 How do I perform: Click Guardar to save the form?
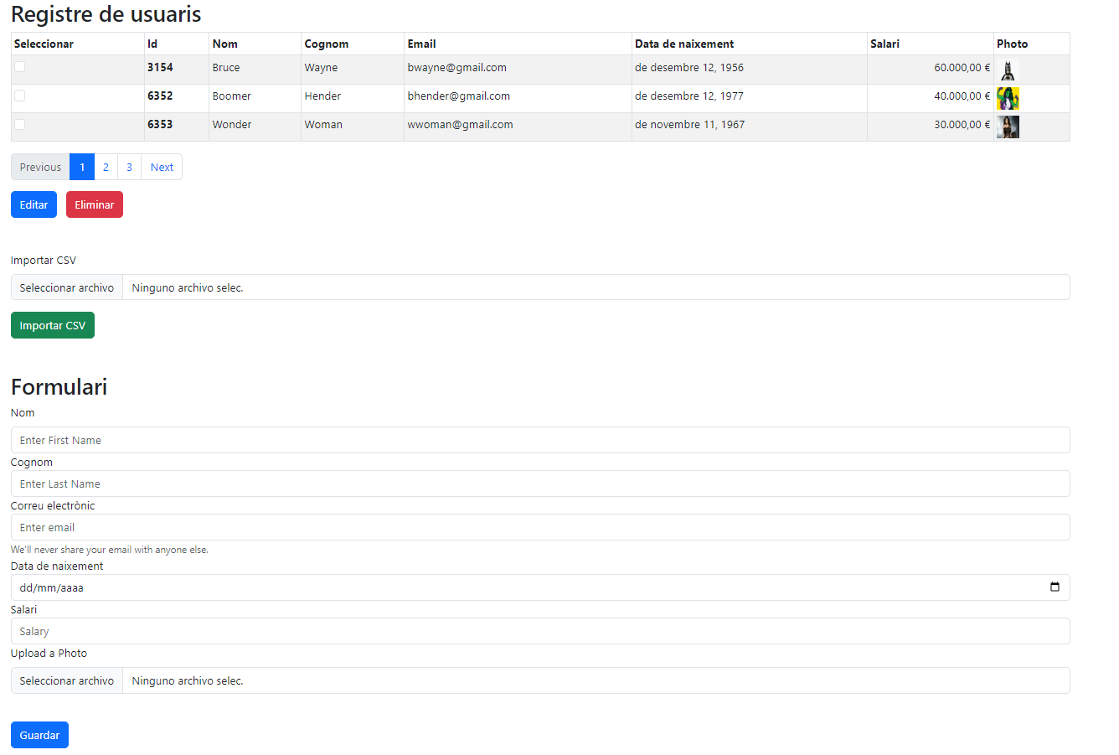tap(39, 735)
